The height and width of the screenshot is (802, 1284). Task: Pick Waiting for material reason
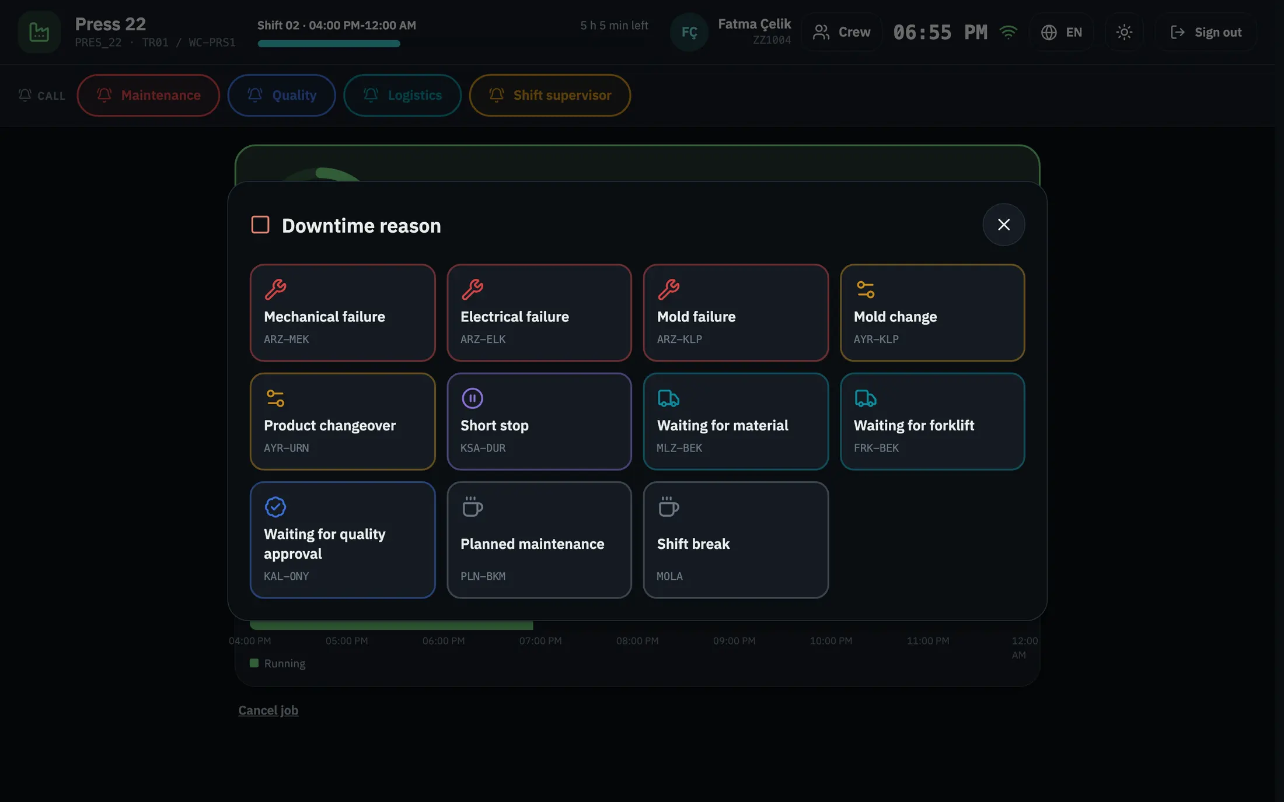tap(736, 421)
